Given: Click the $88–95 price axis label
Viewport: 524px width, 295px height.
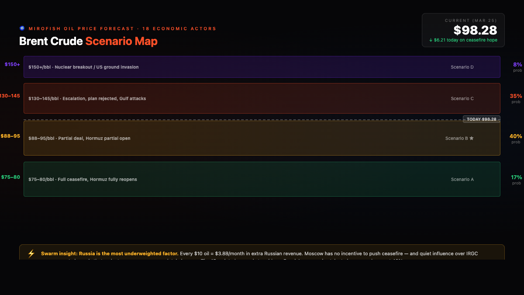Looking at the screenshot, I should point(10,136).
